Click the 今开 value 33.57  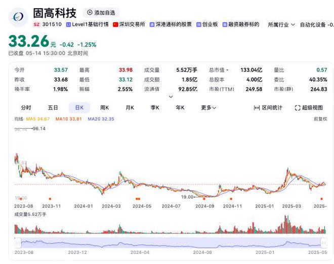pyautogui.click(x=61, y=70)
